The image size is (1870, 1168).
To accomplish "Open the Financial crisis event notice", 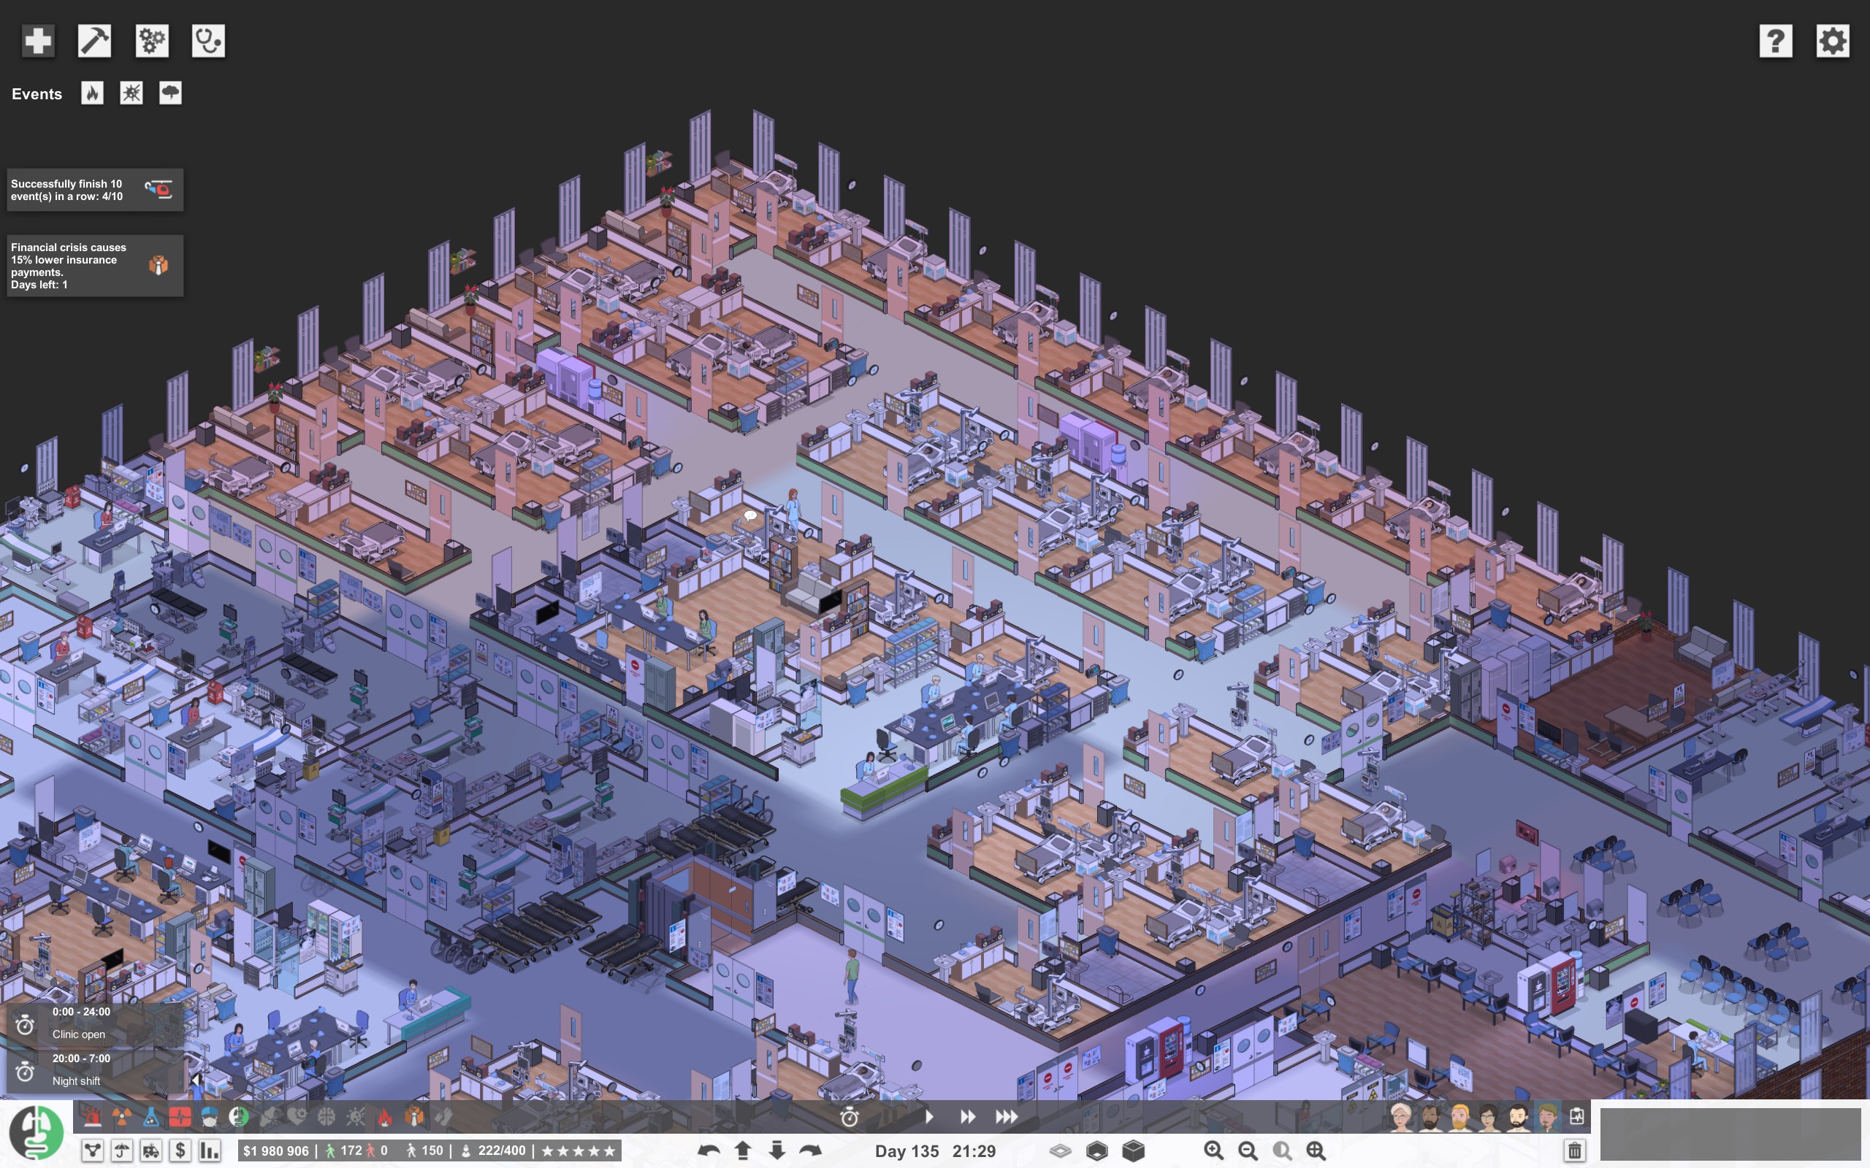I will pyautogui.click(x=95, y=266).
